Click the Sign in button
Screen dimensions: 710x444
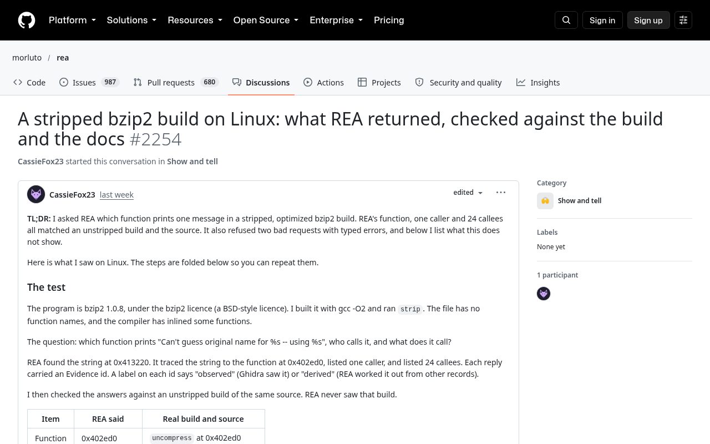click(602, 20)
